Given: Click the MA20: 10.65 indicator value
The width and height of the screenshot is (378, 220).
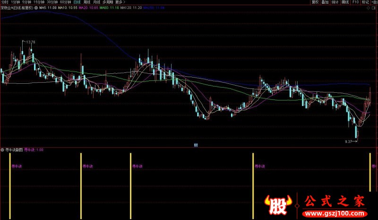Looking at the screenshot, I should tap(88, 8).
